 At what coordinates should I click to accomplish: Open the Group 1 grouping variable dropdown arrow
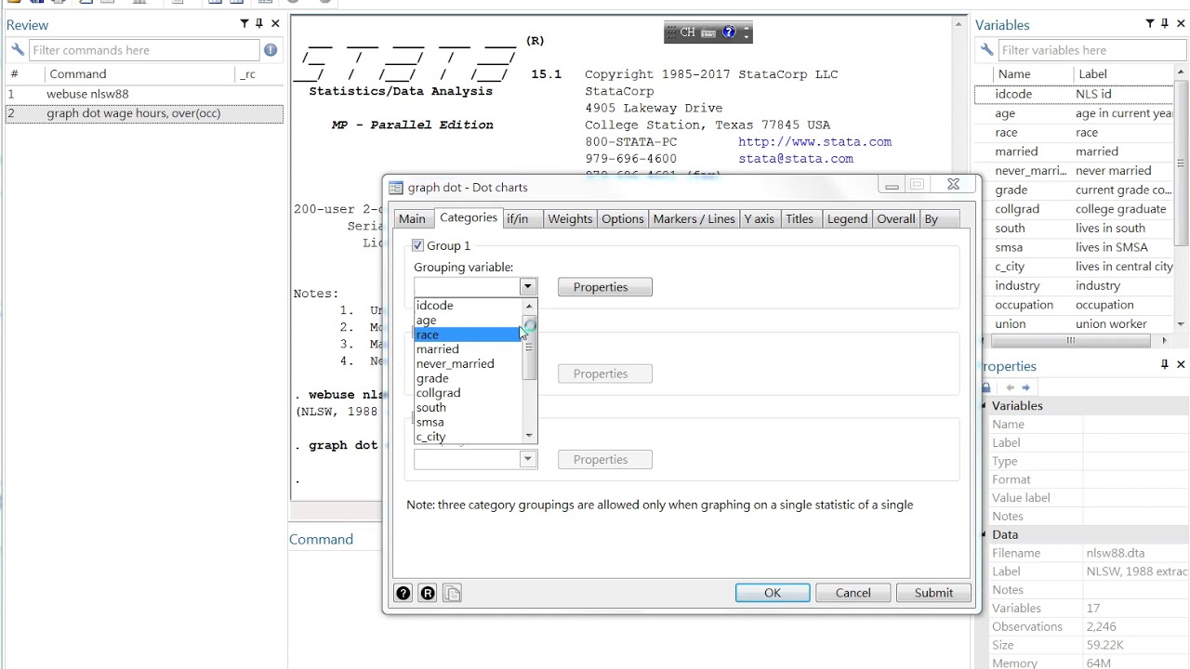pyautogui.click(x=527, y=287)
